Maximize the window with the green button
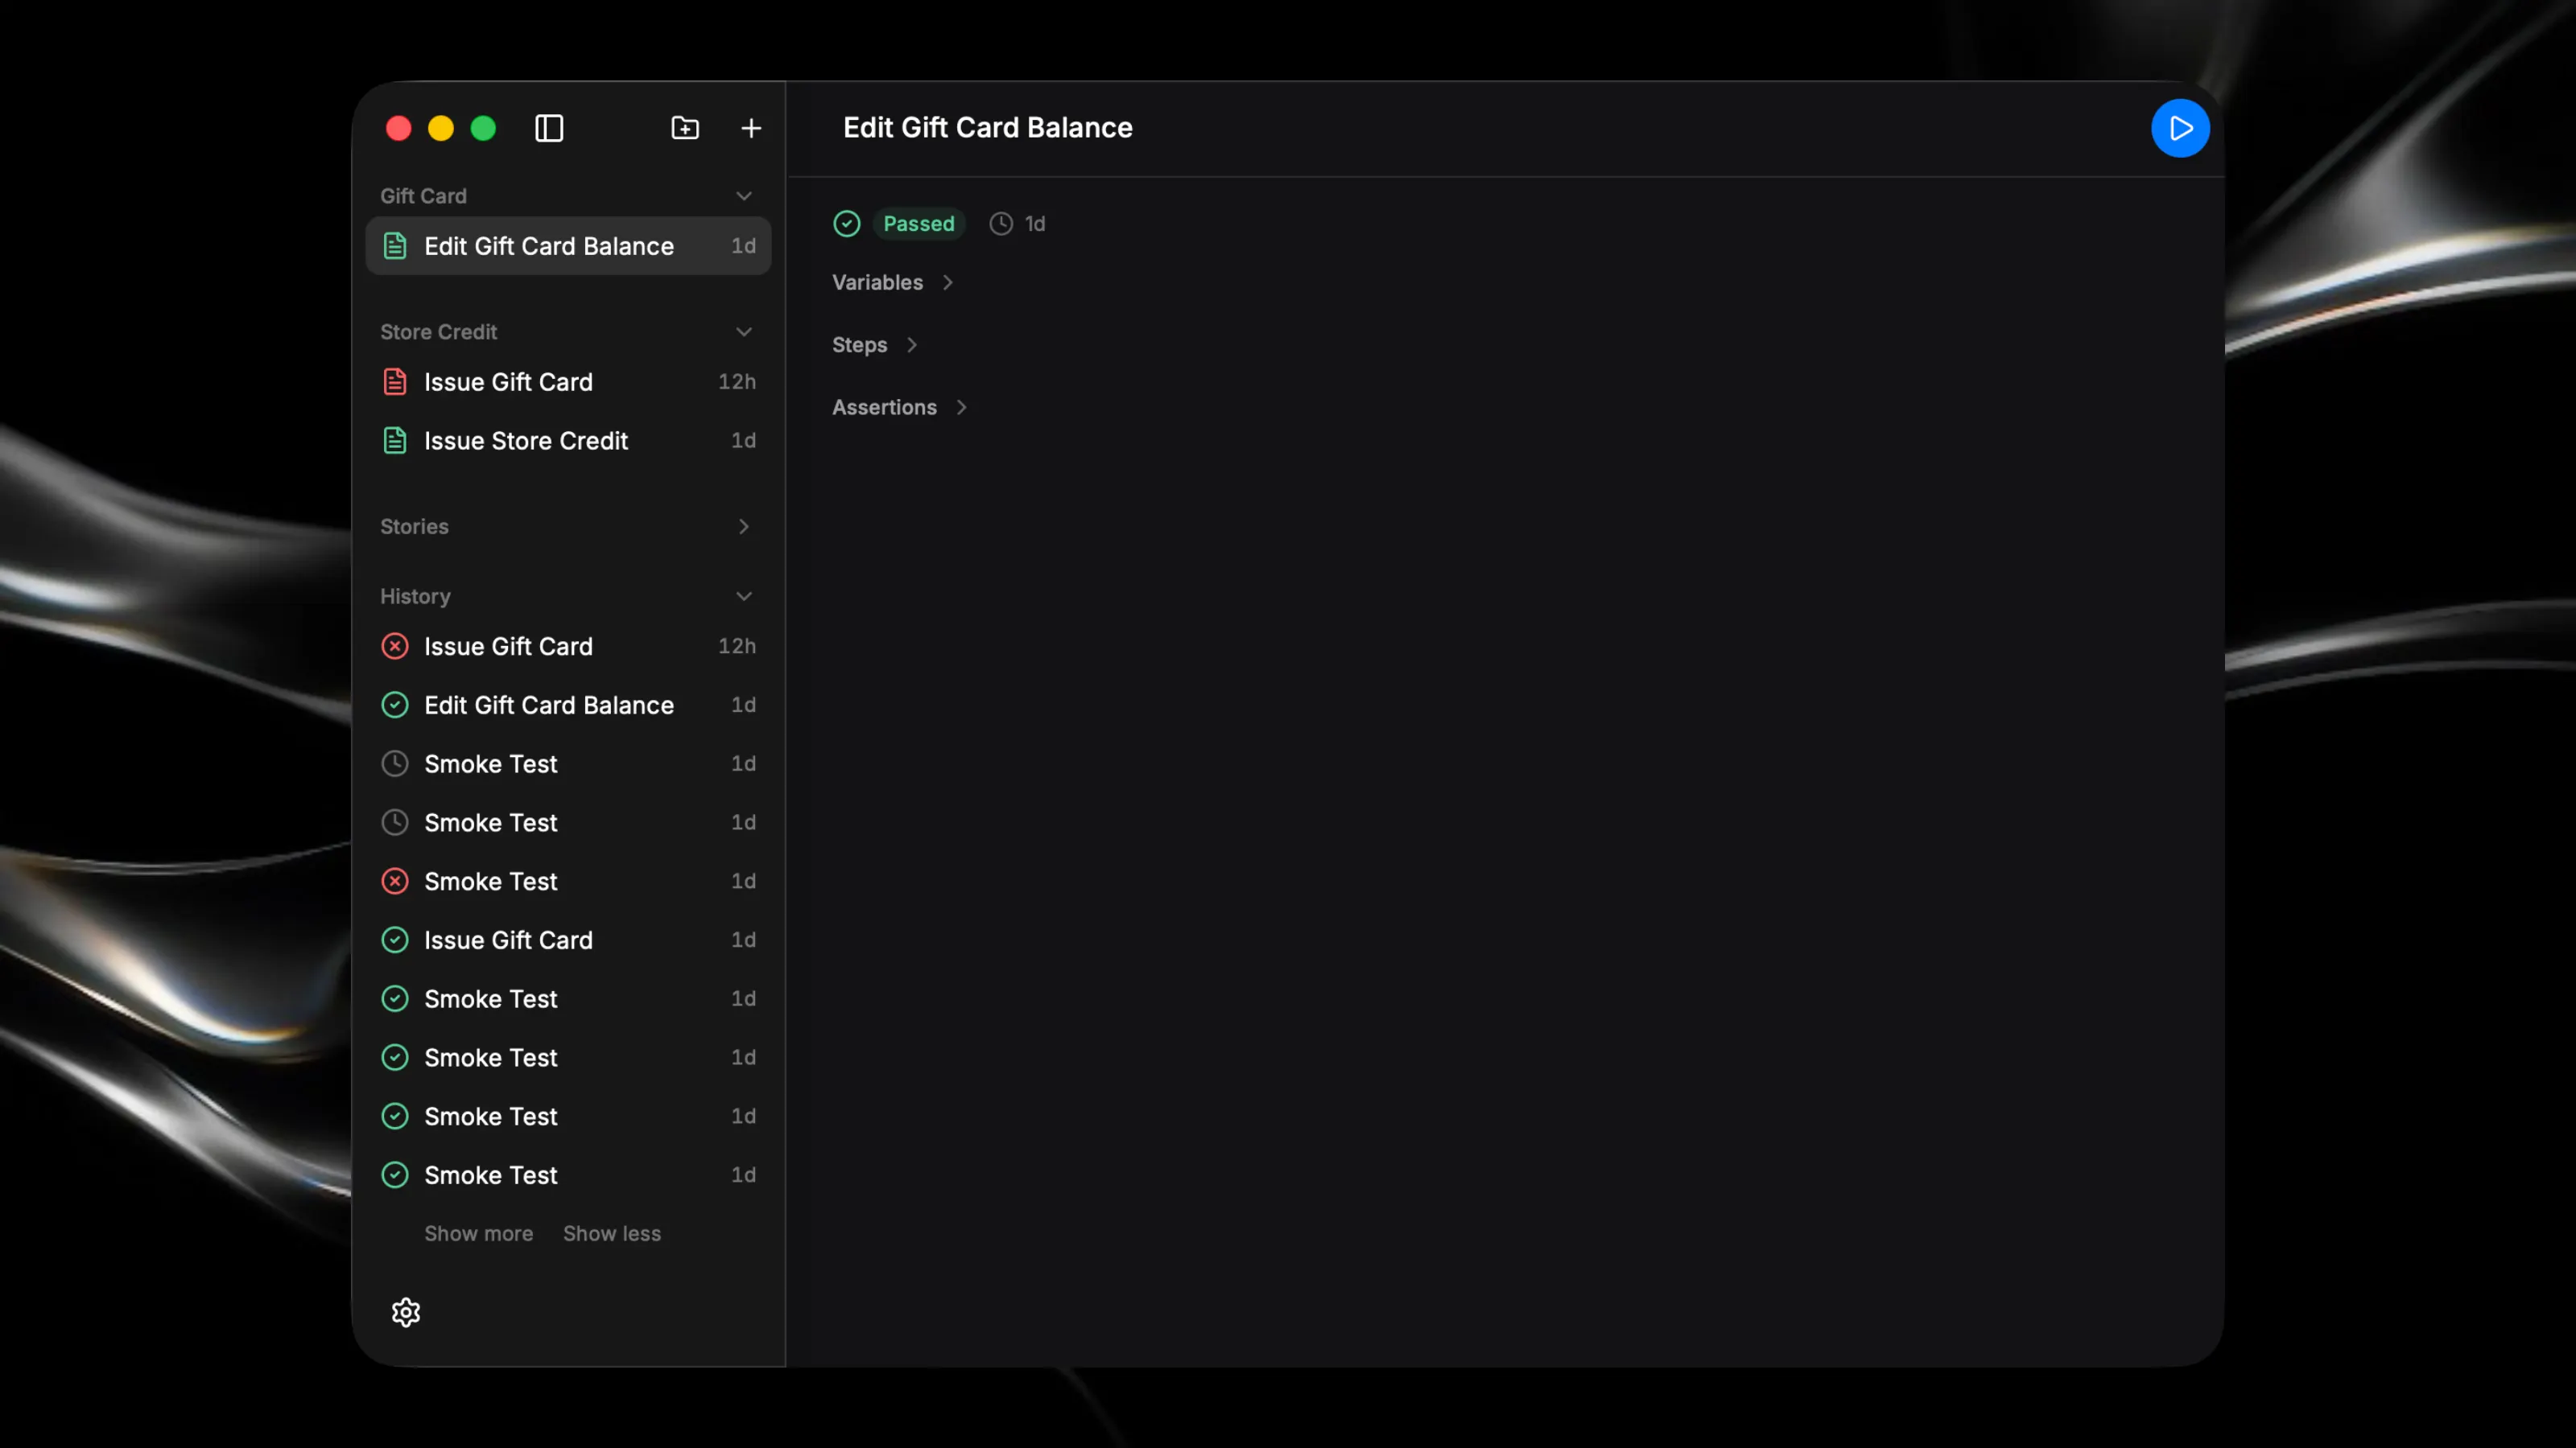The image size is (2576, 1448). [483, 128]
